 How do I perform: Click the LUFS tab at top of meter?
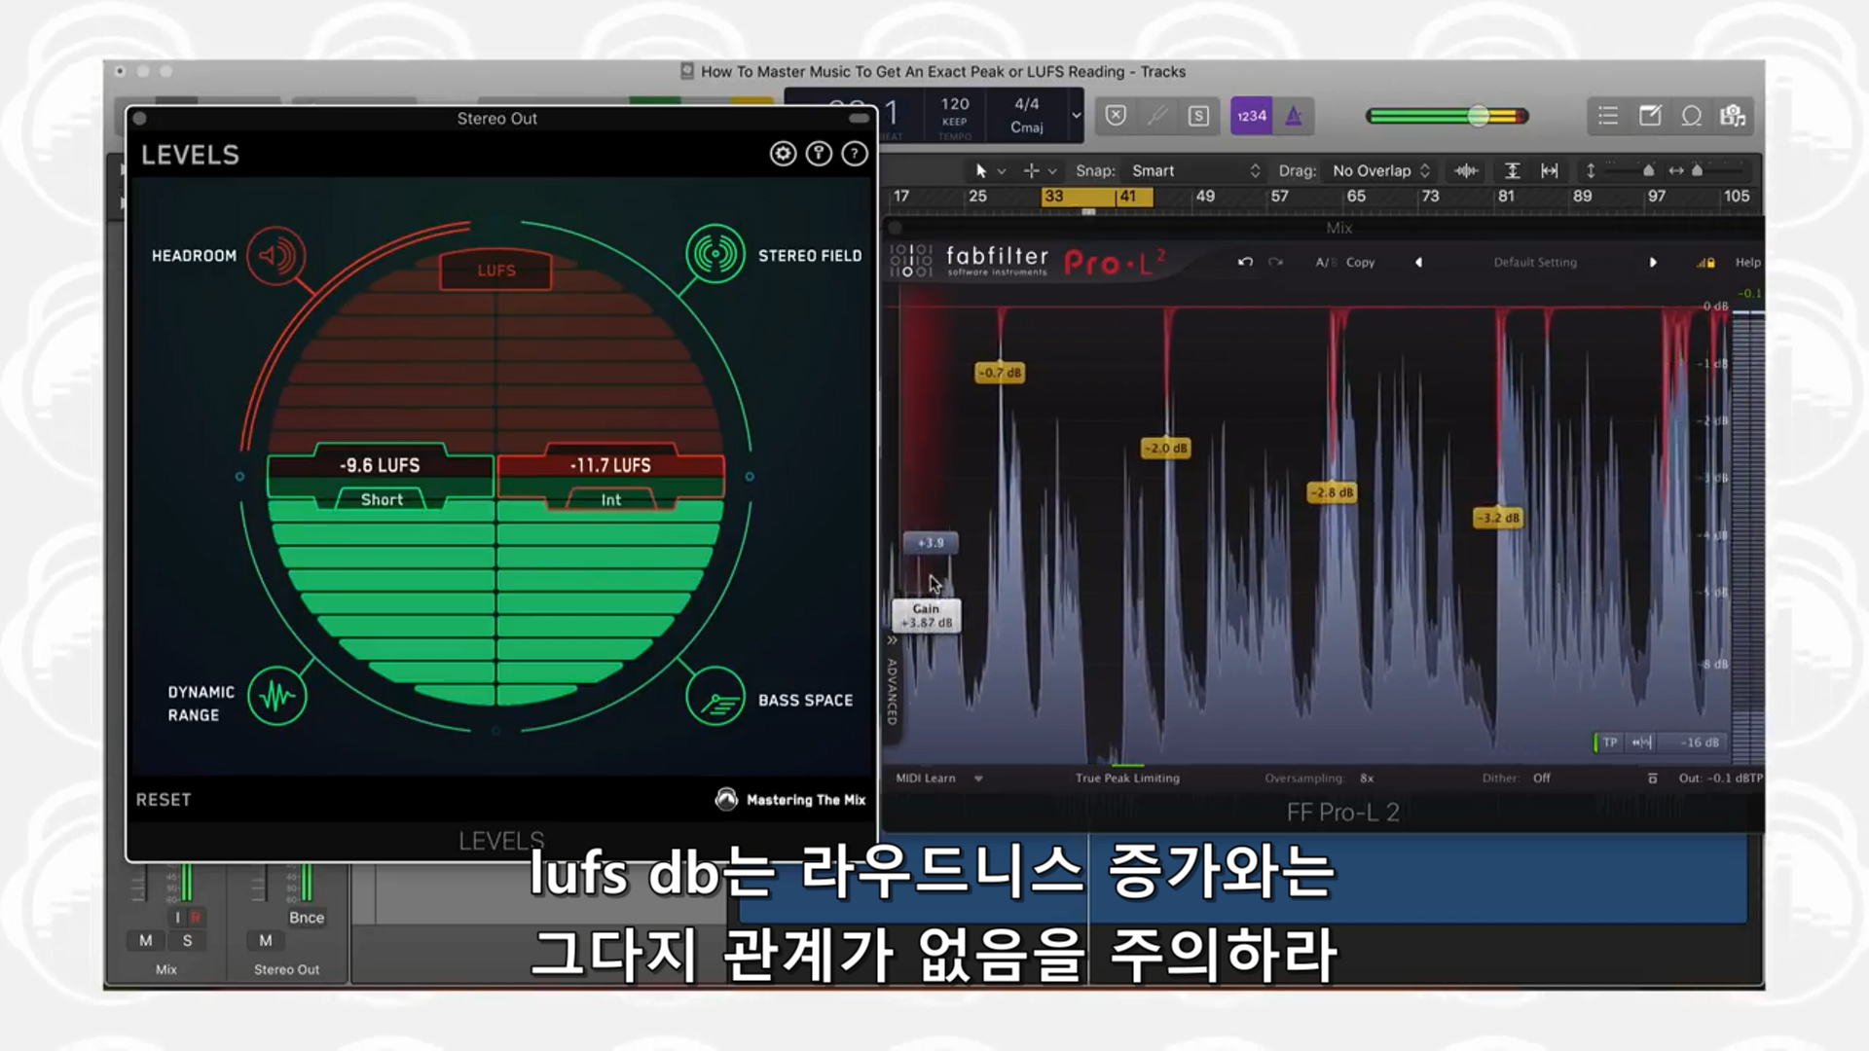click(x=496, y=271)
